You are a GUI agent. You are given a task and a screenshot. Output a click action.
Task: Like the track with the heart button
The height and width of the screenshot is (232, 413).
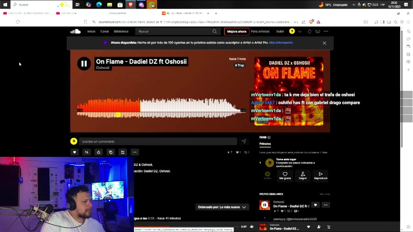tap(75, 152)
